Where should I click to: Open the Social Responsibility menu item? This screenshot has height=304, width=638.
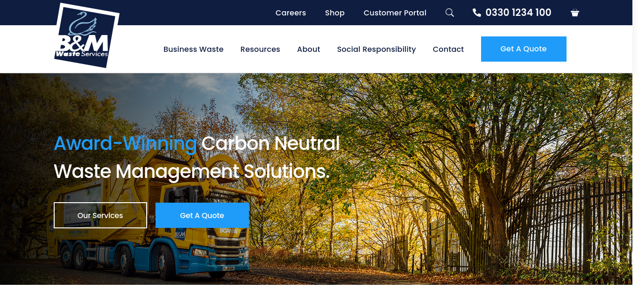[376, 49]
